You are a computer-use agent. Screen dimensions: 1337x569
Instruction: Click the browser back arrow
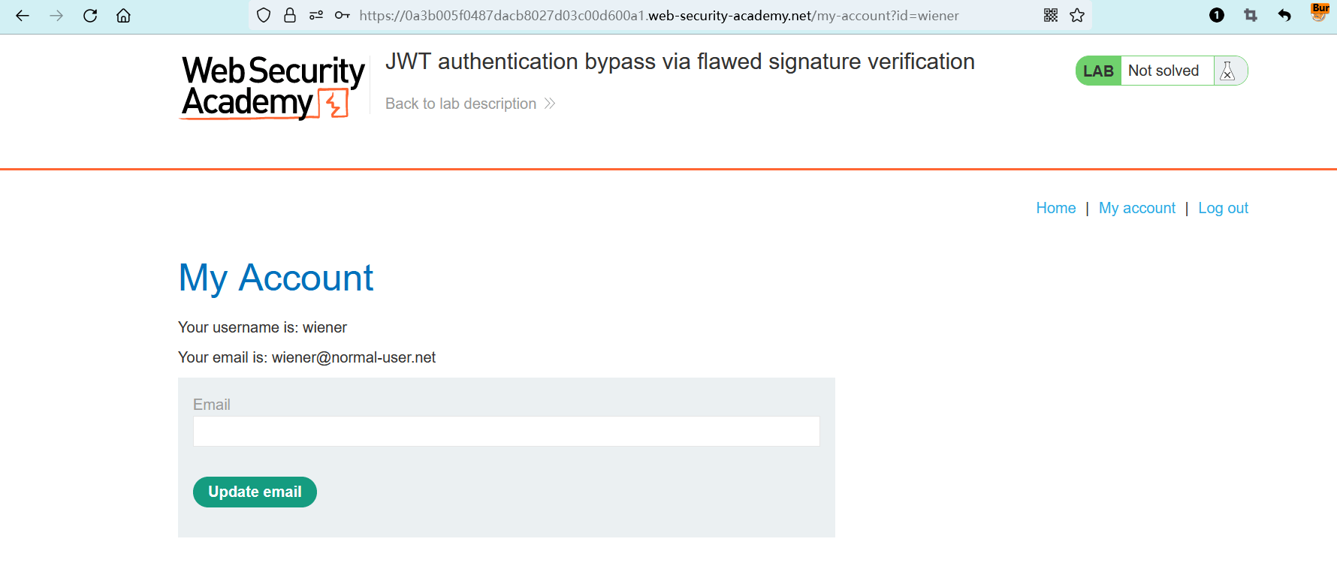point(23,16)
